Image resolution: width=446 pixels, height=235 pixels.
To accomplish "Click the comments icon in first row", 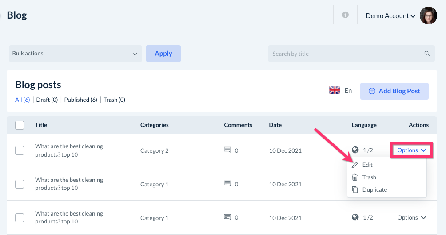I will pos(227,150).
